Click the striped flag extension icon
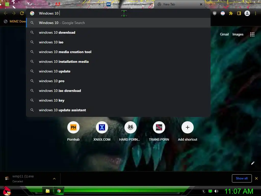The height and width of the screenshot is (196, 261). (x=223, y=13)
